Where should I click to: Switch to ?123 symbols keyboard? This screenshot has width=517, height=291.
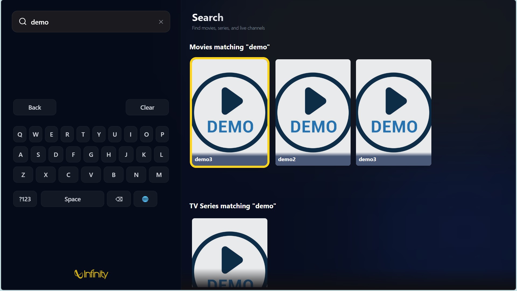(x=25, y=199)
